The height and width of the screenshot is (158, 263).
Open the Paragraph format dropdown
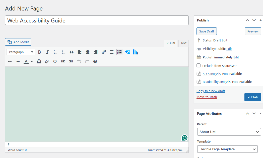(x=21, y=52)
